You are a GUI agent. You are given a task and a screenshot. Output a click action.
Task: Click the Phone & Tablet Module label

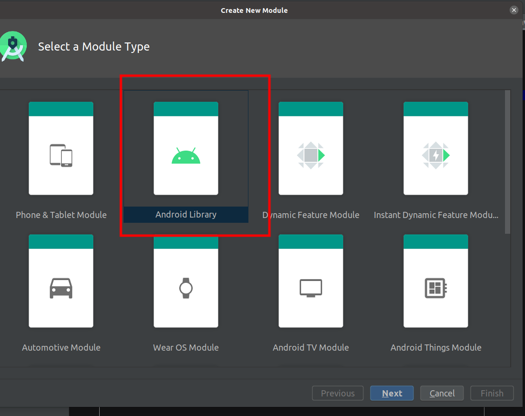coord(61,215)
